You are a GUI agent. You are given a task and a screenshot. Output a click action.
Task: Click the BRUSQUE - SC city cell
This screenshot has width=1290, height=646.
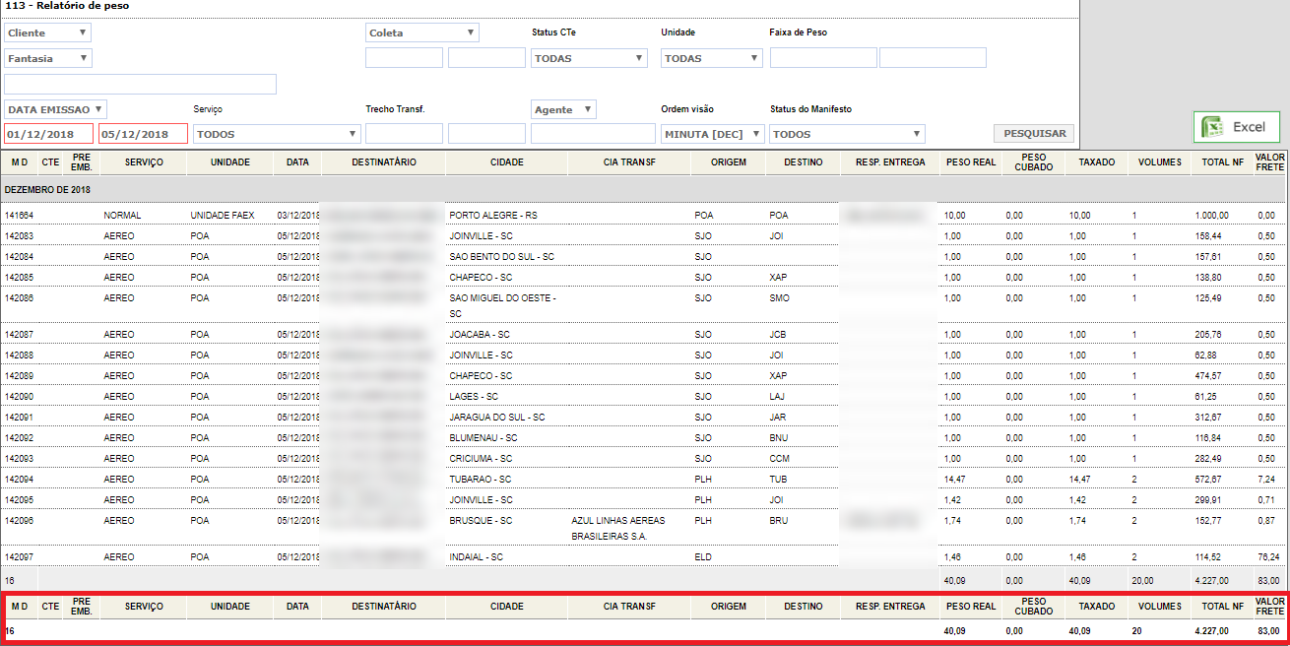click(481, 521)
